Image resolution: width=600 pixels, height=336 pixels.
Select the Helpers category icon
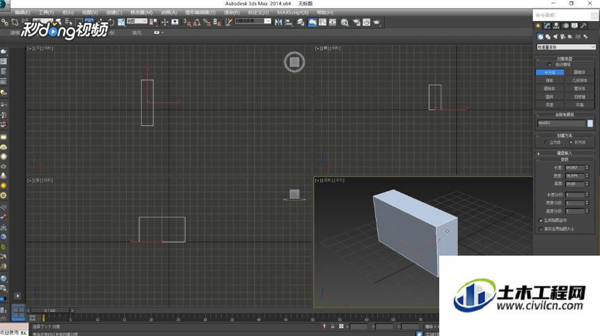[x=570, y=37]
